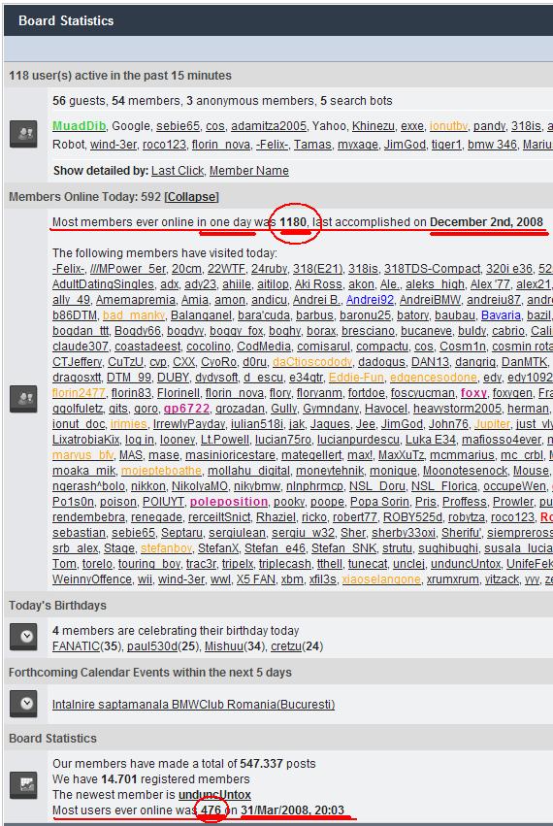
Task: Open the Intalnire saptamanala BMWClub Romania event
Action: tap(193, 705)
